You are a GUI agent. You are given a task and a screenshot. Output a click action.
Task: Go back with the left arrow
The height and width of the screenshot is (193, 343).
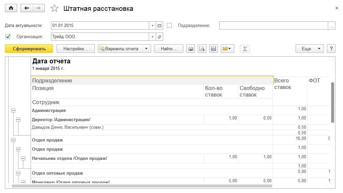point(27,8)
